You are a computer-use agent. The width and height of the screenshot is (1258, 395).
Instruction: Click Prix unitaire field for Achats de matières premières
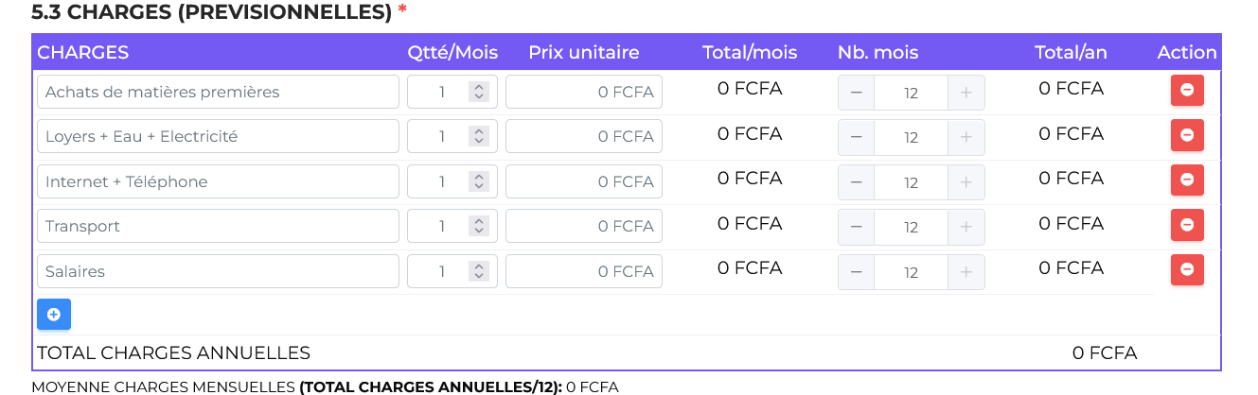[583, 93]
